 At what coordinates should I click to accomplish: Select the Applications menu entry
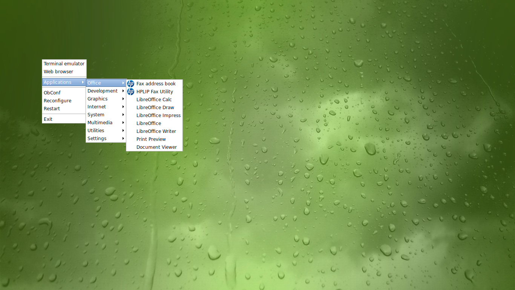(64, 82)
